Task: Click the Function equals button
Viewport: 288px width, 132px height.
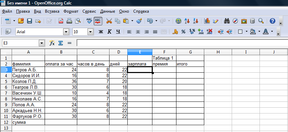Action: [69, 43]
